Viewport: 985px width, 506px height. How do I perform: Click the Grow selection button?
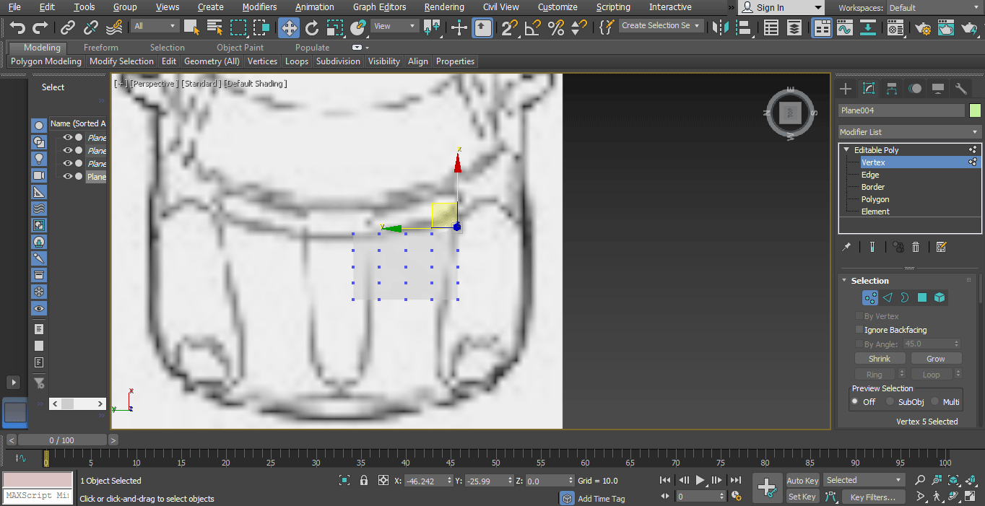point(935,359)
